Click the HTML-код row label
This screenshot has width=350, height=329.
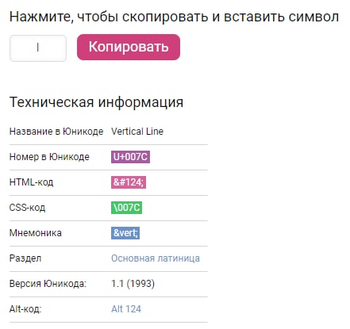(x=32, y=182)
